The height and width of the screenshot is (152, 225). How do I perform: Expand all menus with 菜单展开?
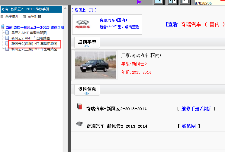(12, 16)
